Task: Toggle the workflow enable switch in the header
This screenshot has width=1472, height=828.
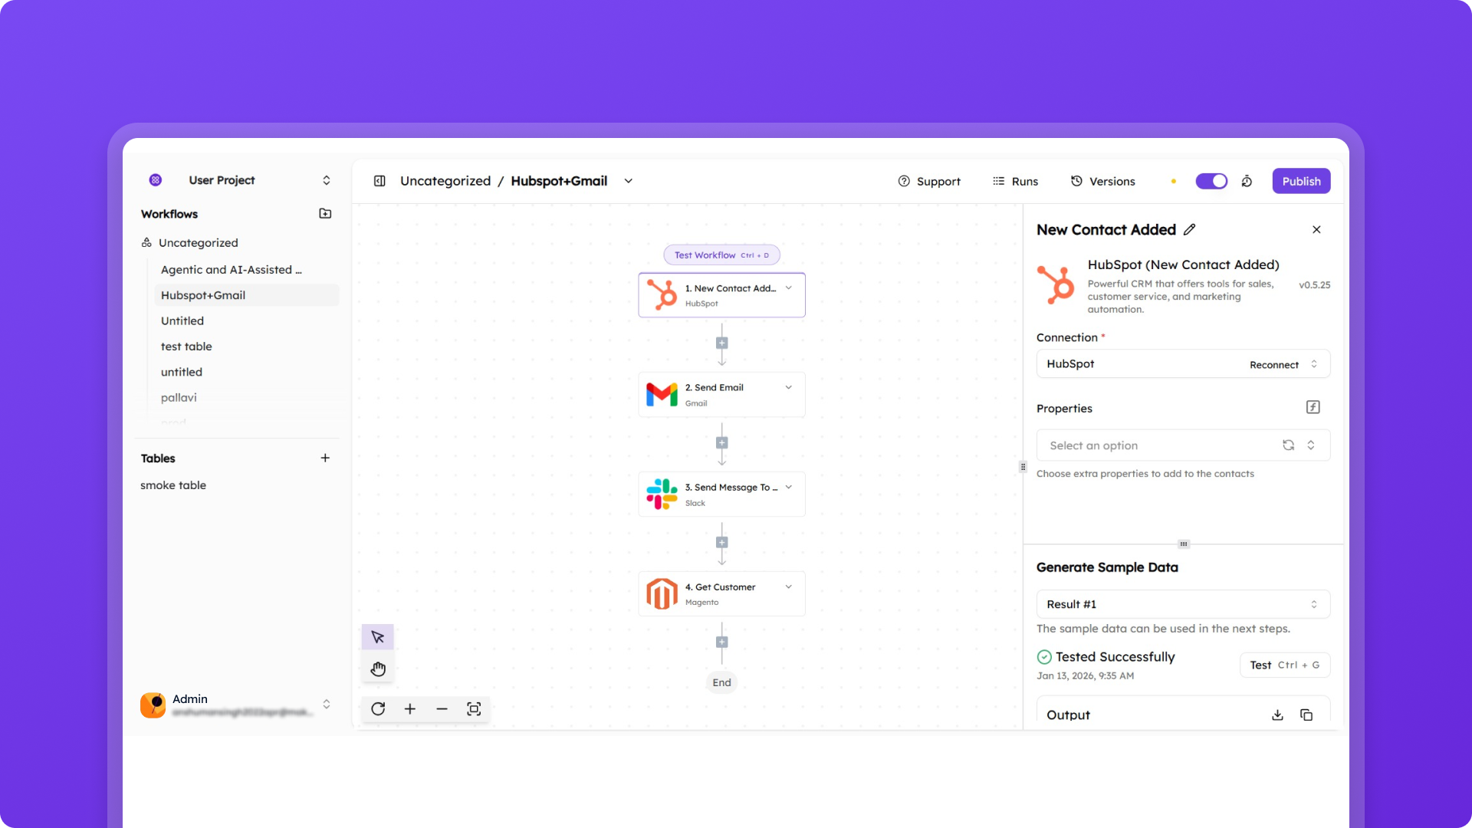Action: click(x=1211, y=181)
